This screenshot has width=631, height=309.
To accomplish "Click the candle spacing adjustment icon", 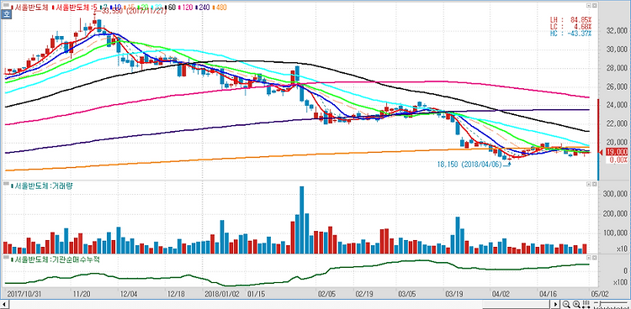I will [x=586, y=304].
